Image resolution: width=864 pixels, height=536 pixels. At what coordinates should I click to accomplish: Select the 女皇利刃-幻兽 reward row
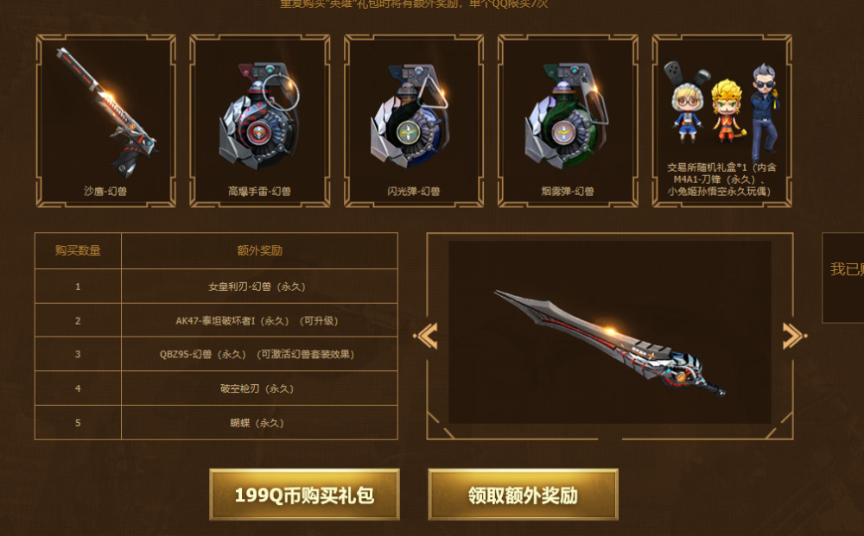pyautogui.click(x=216, y=287)
